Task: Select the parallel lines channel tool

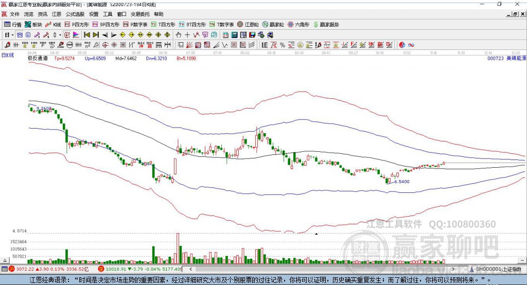Action: click(251, 45)
